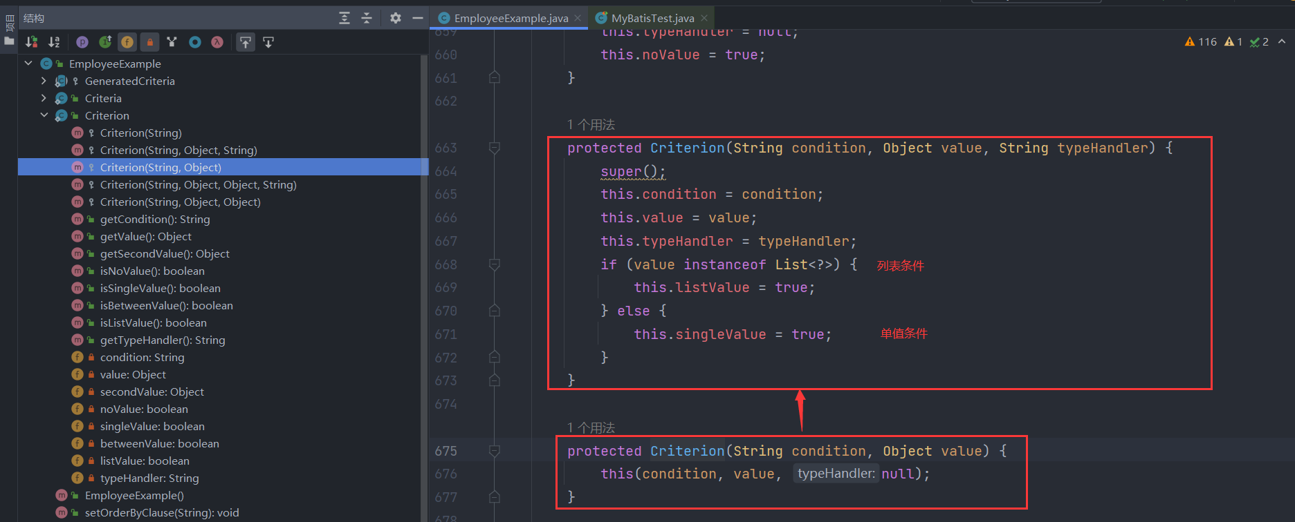This screenshot has width=1295, height=522.
Task: Toggle Autoscroll to Source in Structure panel
Action: click(x=246, y=42)
